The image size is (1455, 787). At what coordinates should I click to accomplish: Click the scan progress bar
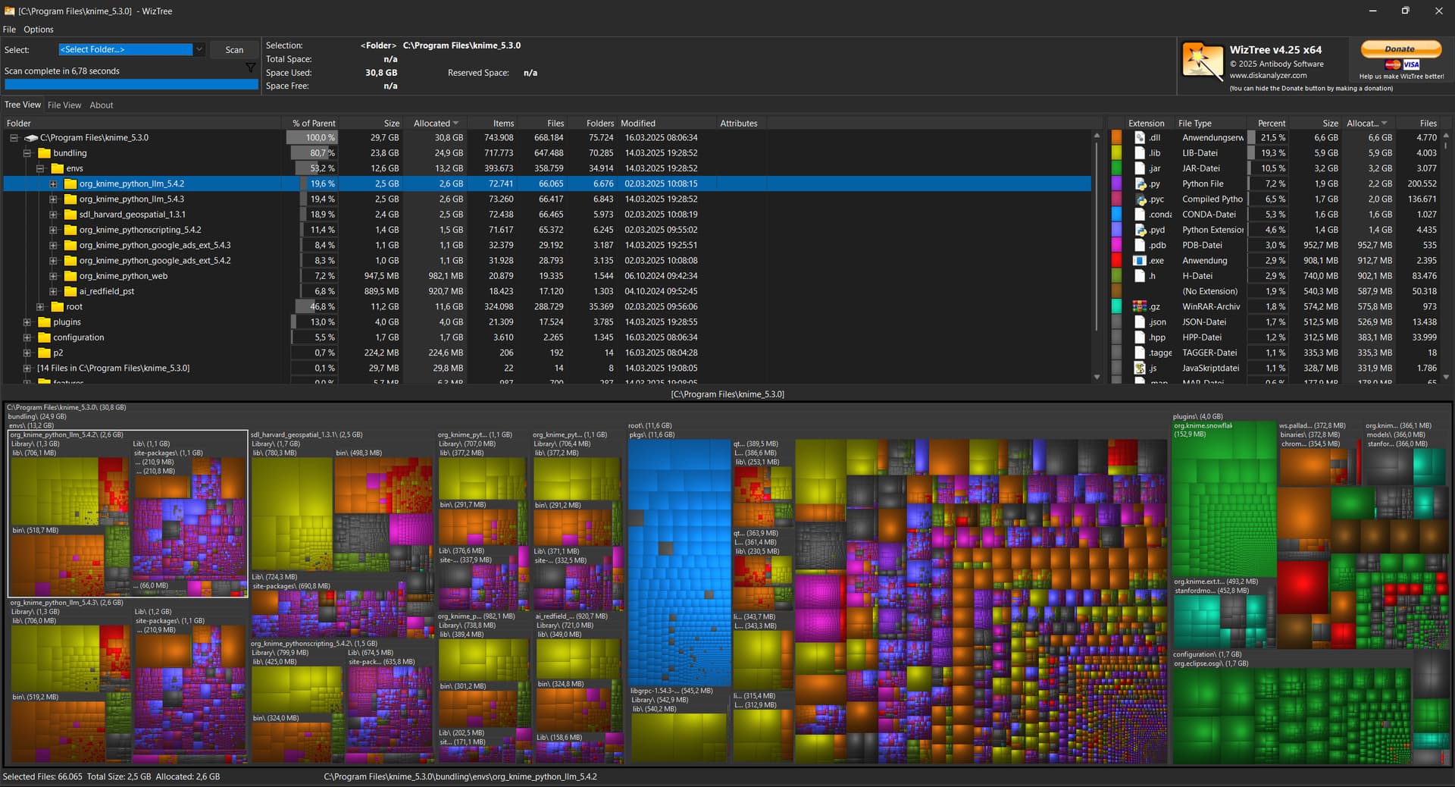pyautogui.click(x=131, y=85)
